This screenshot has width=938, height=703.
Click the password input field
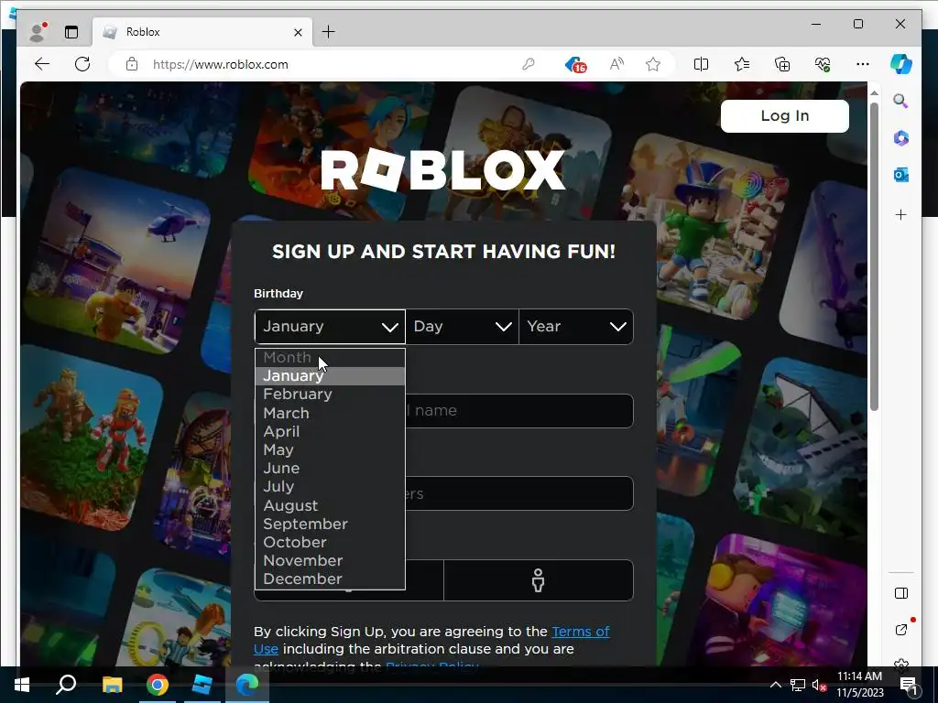(444, 493)
